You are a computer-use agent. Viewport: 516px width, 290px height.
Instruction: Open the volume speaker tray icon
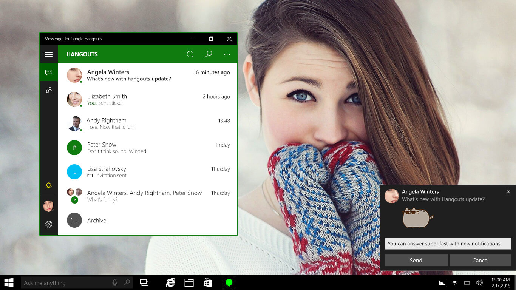point(479,282)
